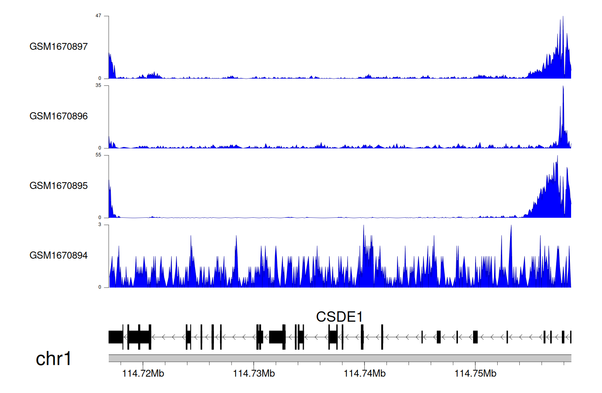Click the leftmost large exon block of CSDE1

116,337
